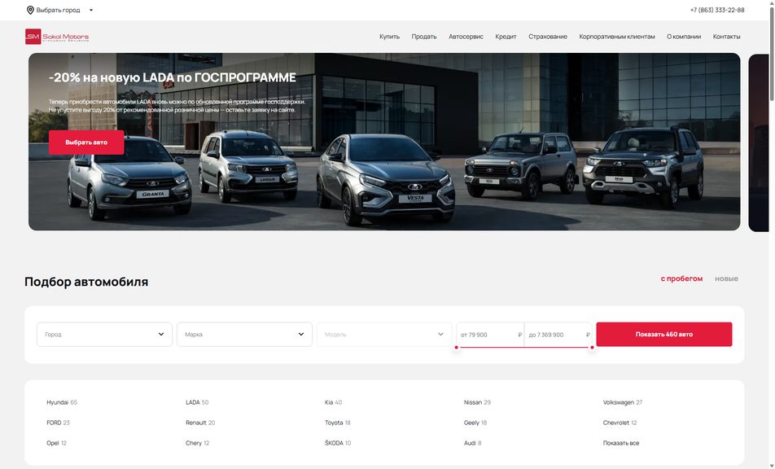Expand the 'Марка' dropdown
This screenshot has width=775, height=469.
[244, 335]
